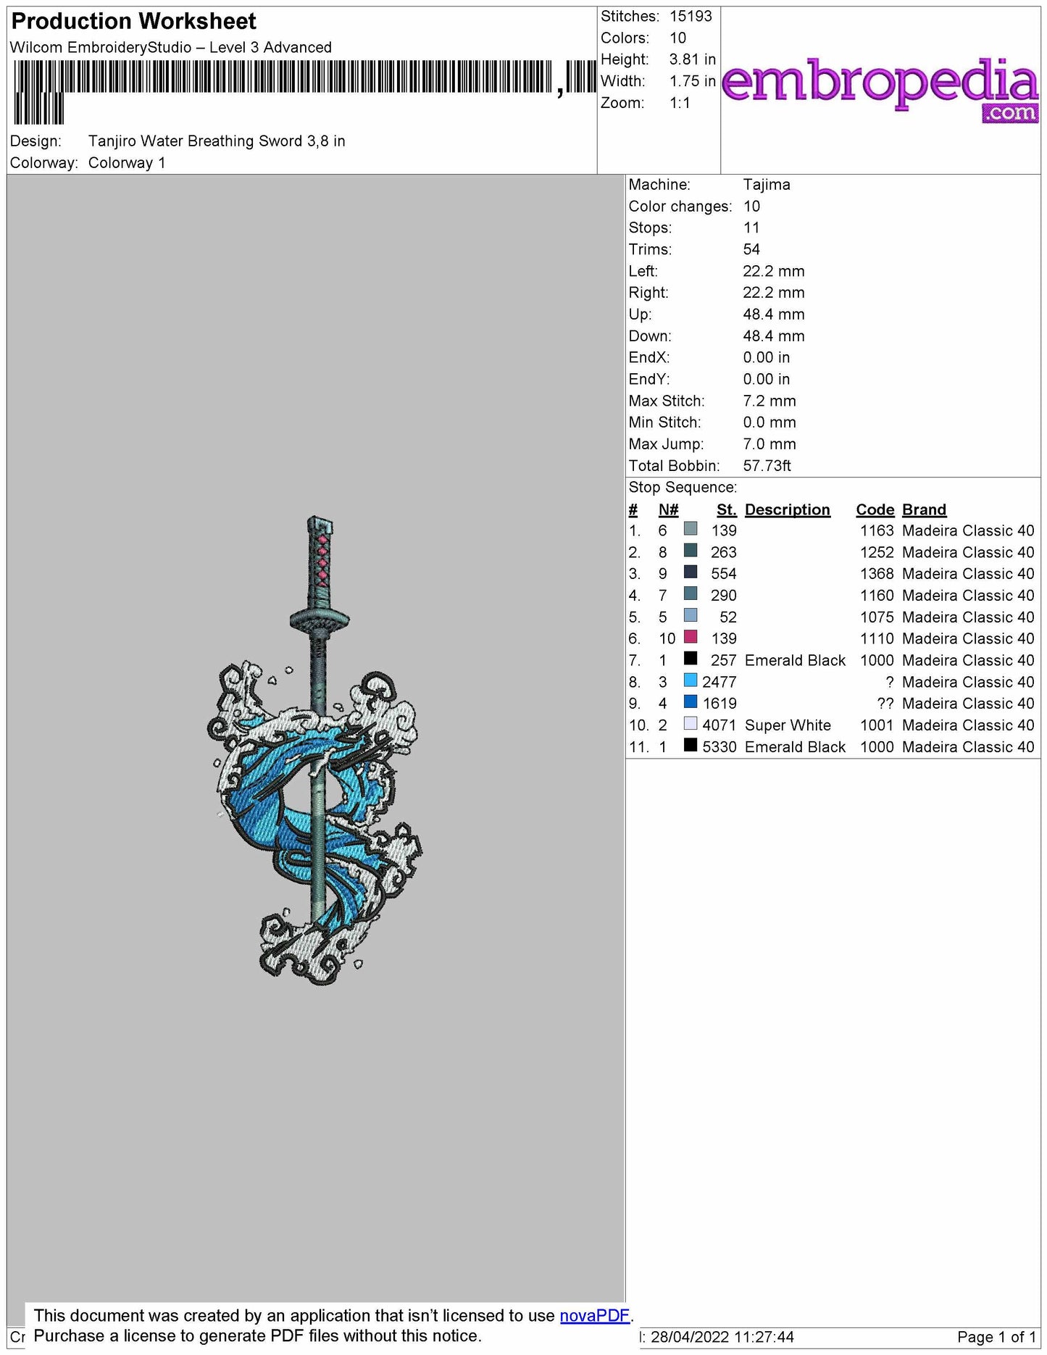This screenshot has height=1355, width=1047.
Task: Click the Zoom value '1:1'
Action: click(x=680, y=103)
